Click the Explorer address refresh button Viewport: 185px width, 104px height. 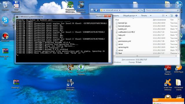tap(142, 10)
